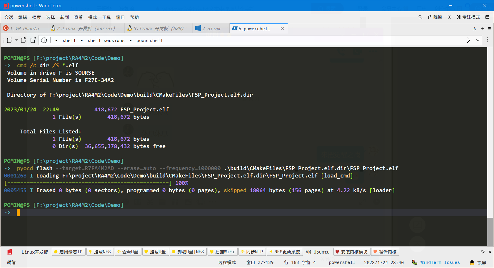Click the 行 183 字符 4 status entry
Image resolution: width=494 pixels, height=268 pixels.
[300, 262]
